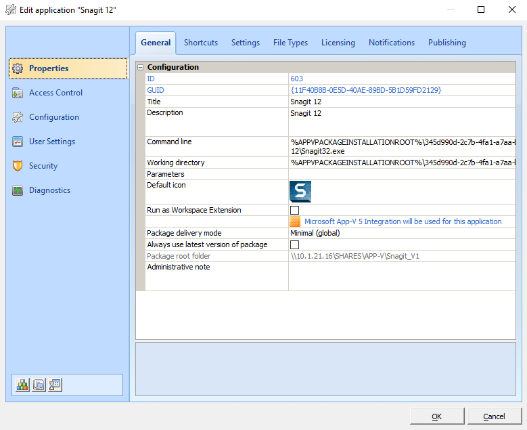This screenshot has height=430, width=527.
Task: Click the Snagit default icon image
Action: [300, 192]
